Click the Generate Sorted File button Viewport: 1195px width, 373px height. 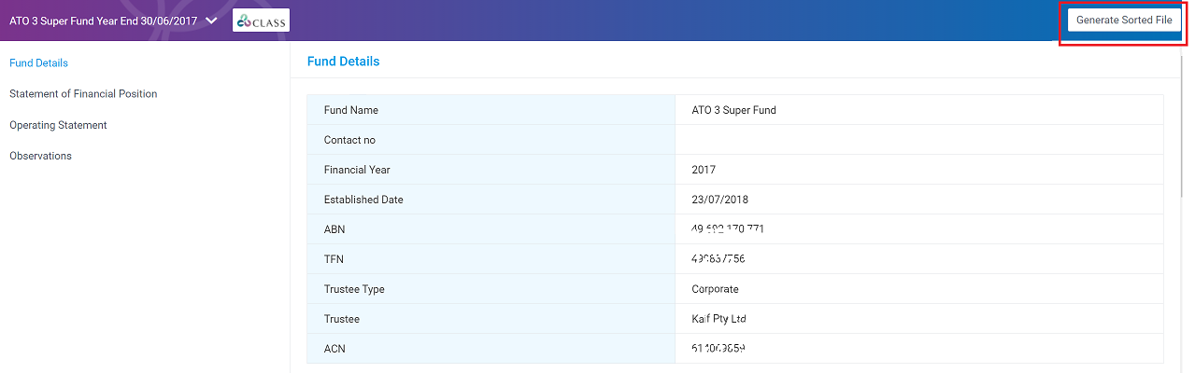coord(1124,20)
